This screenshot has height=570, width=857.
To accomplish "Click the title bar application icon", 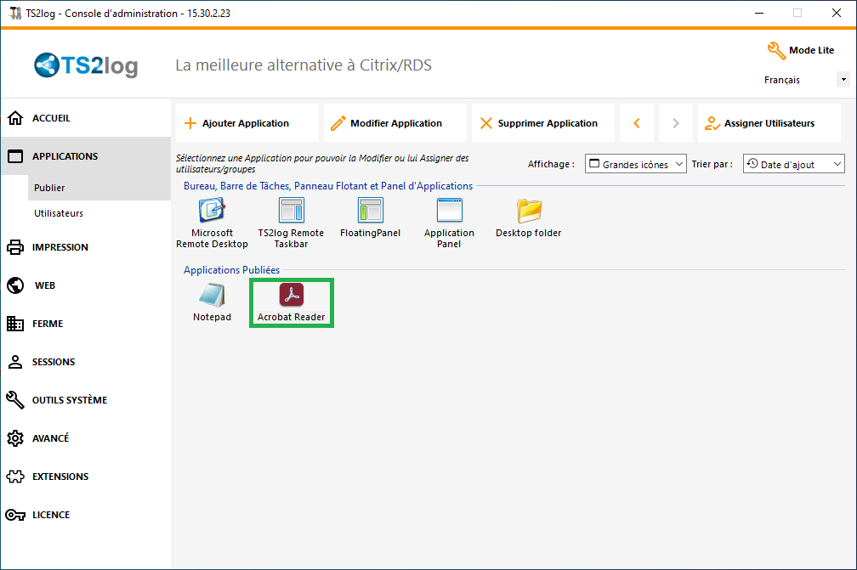I will pyautogui.click(x=15, y=13).
